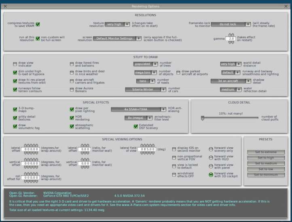Screen dimensions: 292x222
Task: Toggle Extended DSF Scenery
Action: (135, 127)
